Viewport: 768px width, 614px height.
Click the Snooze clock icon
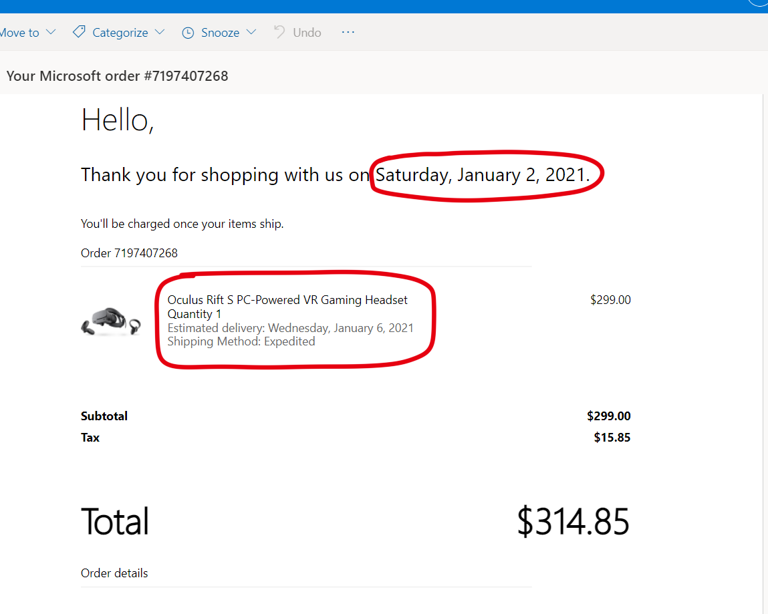tap(188, 33)
